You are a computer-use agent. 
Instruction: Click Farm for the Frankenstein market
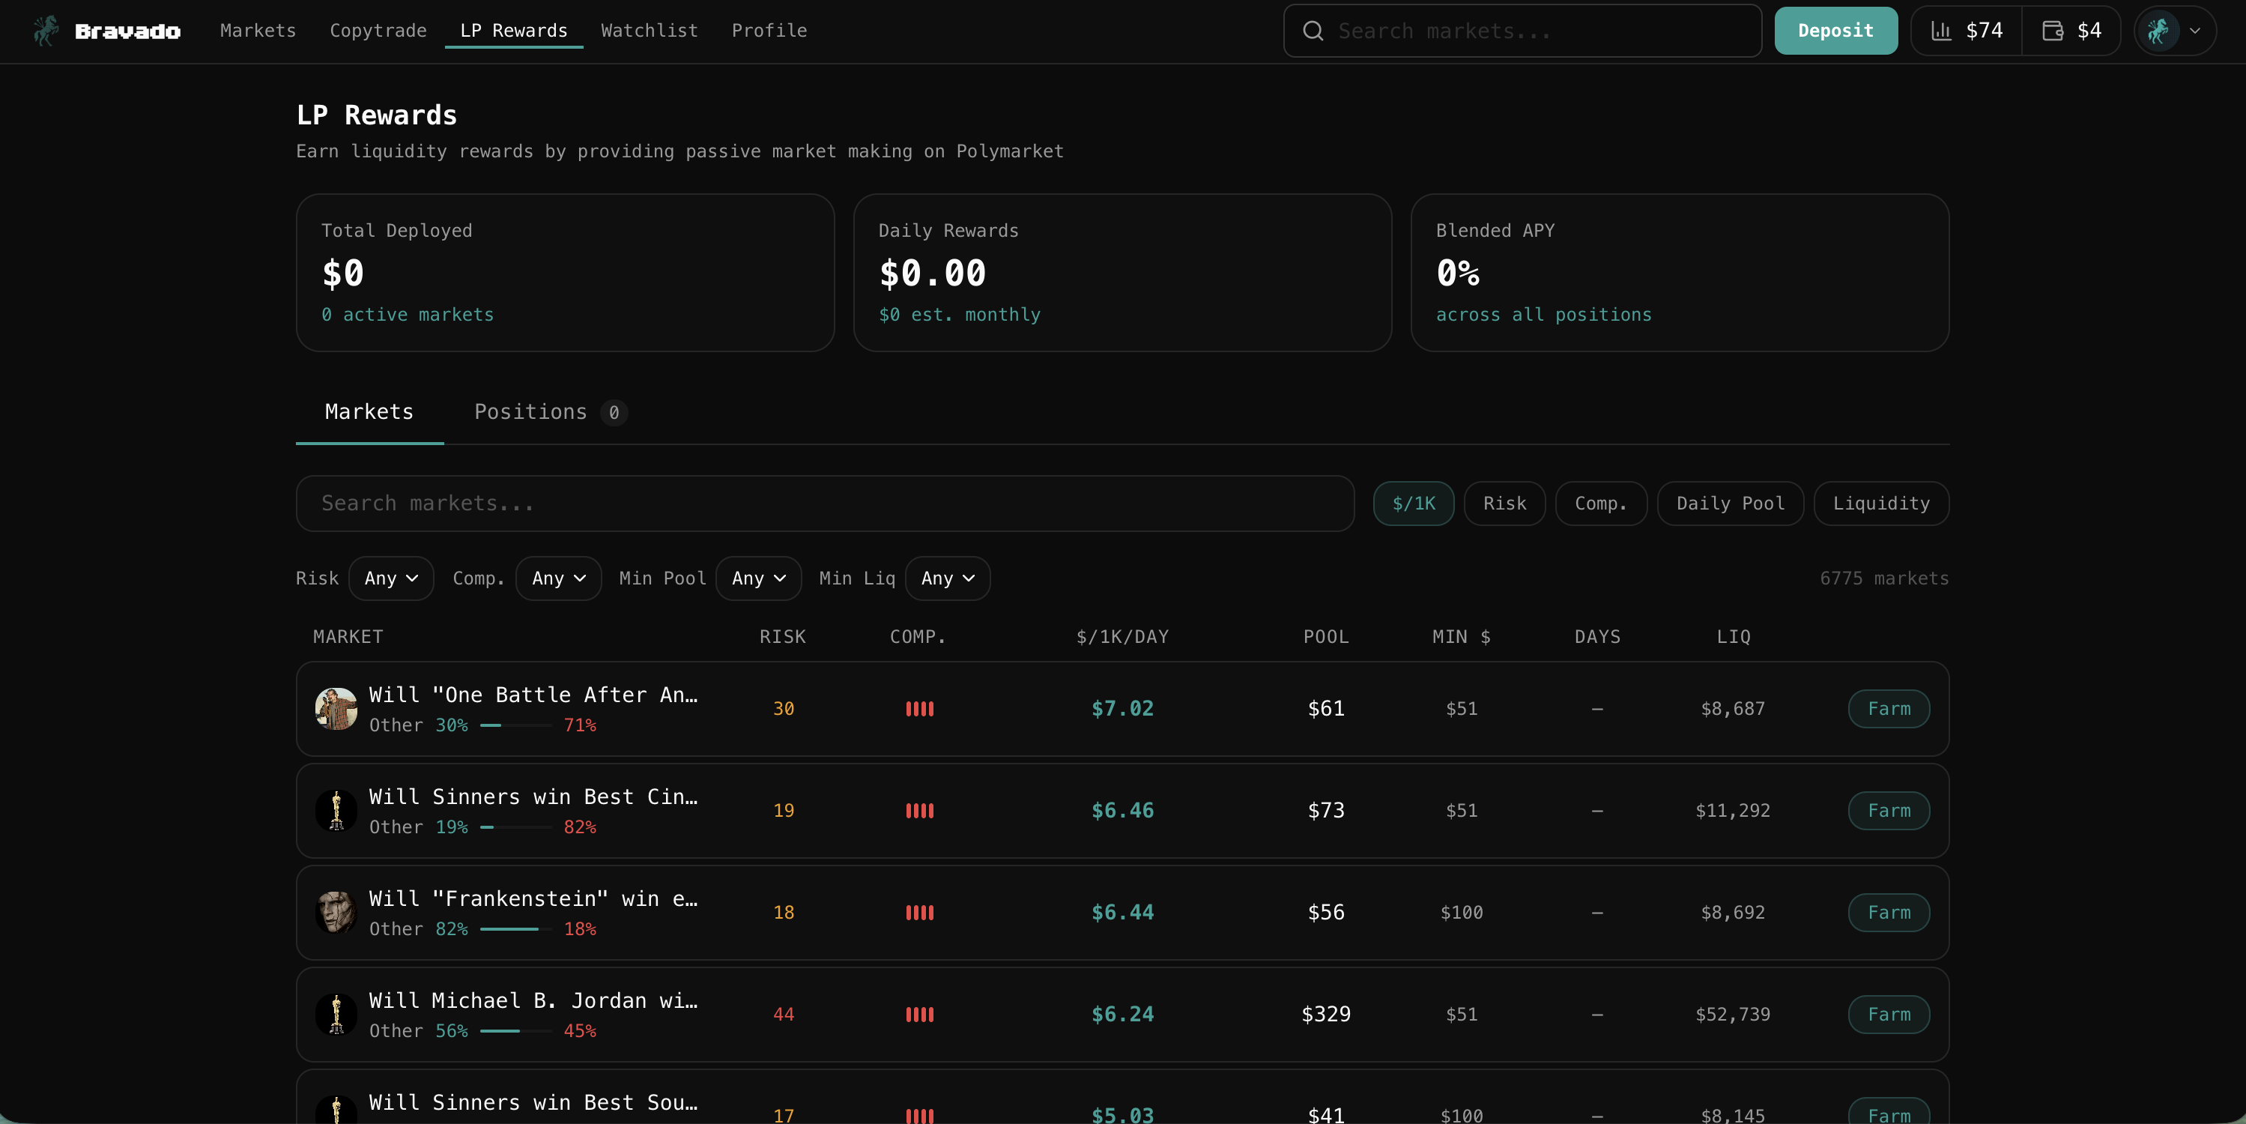click(x=1889, y=912)
